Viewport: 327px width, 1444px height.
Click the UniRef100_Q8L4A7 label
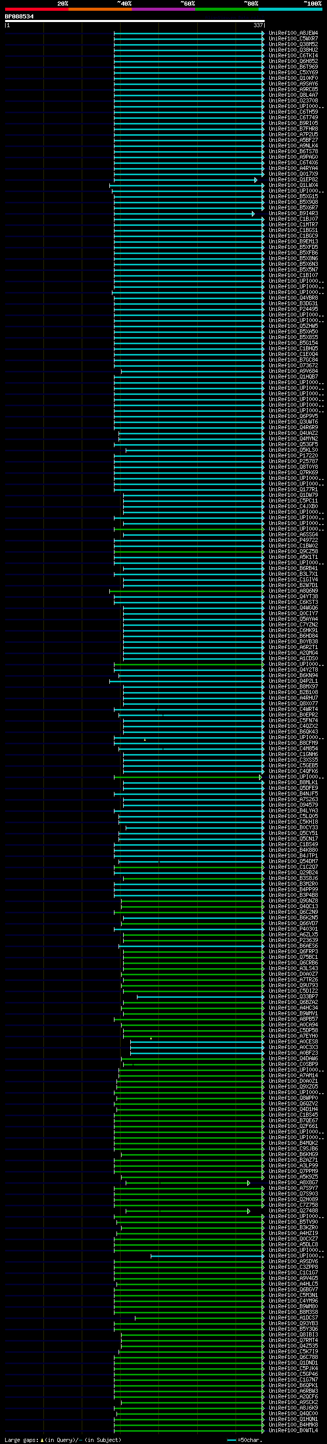(293, 95)
